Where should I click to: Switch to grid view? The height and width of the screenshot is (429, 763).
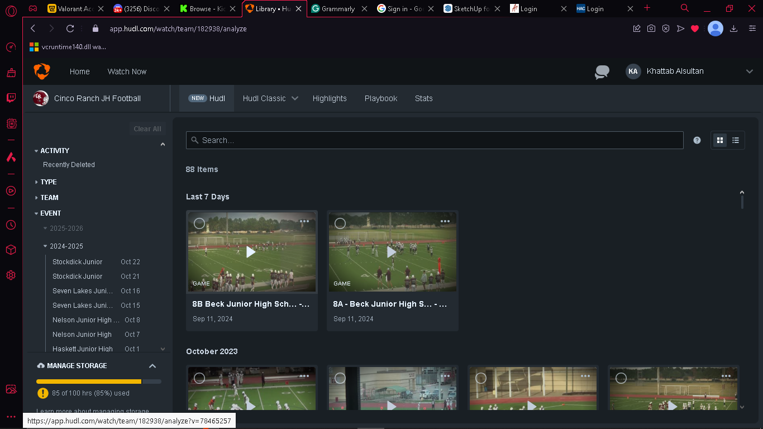720,140
